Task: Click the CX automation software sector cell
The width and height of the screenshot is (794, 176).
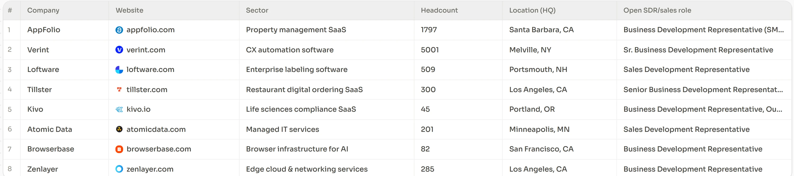Action: [327, 50]
